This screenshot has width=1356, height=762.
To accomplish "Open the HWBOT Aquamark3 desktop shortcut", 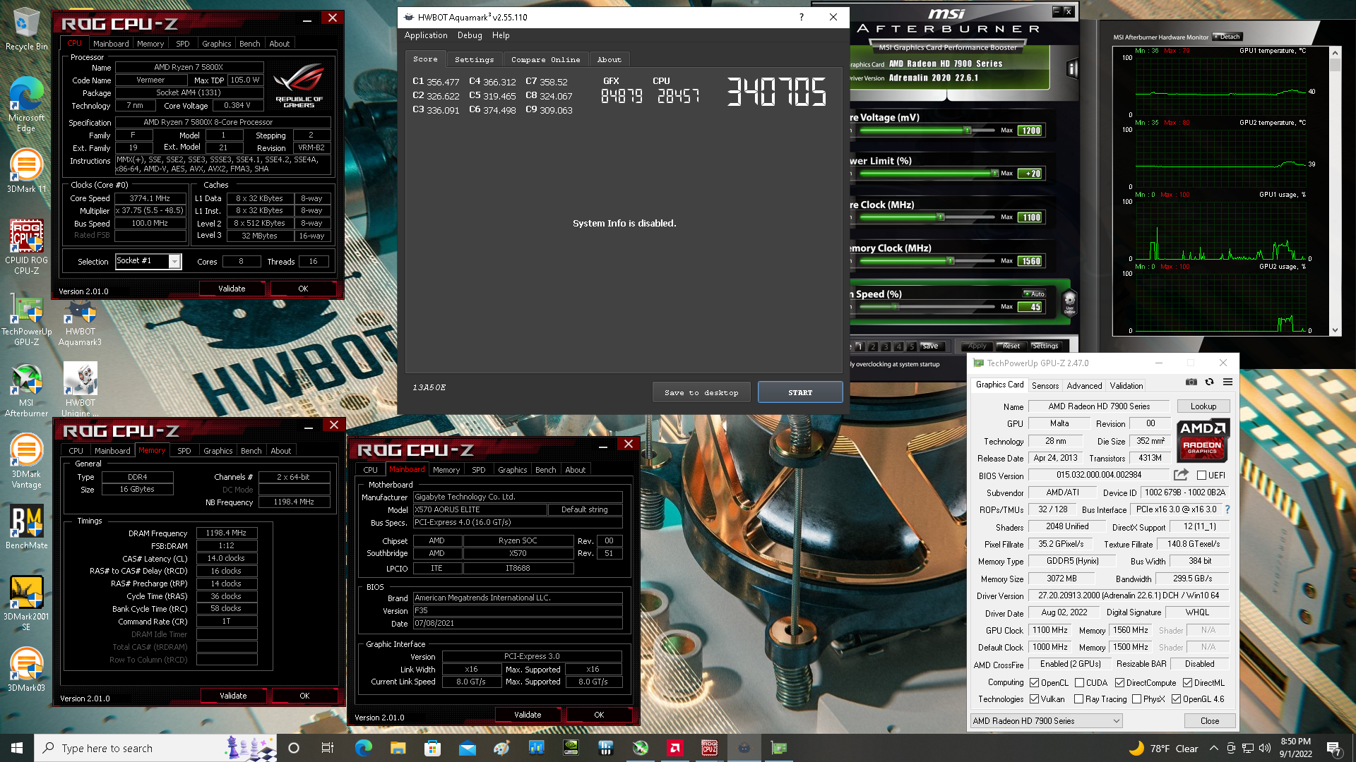I will [80, 321].
